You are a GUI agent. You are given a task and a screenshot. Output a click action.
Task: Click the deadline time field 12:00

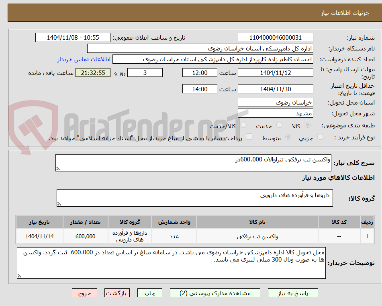point(200,72)
